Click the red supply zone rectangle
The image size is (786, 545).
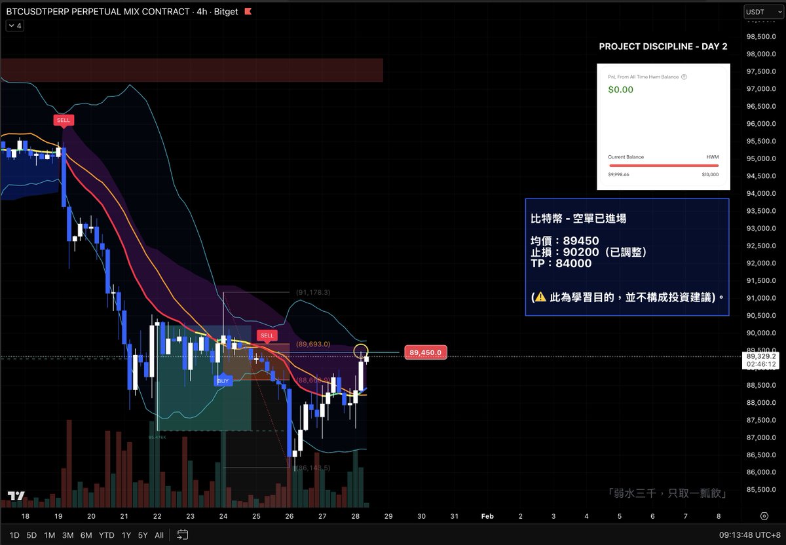[191, 70]
